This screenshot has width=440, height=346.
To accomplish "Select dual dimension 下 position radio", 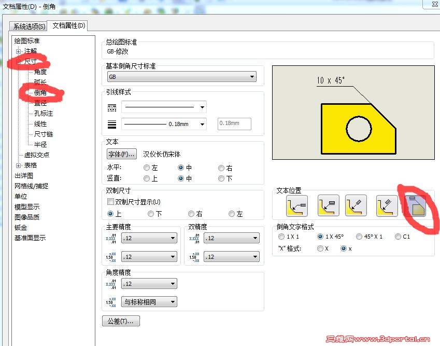I will 151,214.
